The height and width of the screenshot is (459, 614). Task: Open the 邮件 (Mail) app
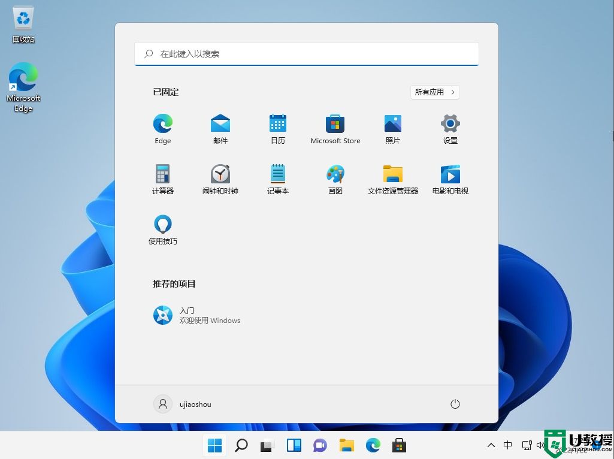coord(220,128)
